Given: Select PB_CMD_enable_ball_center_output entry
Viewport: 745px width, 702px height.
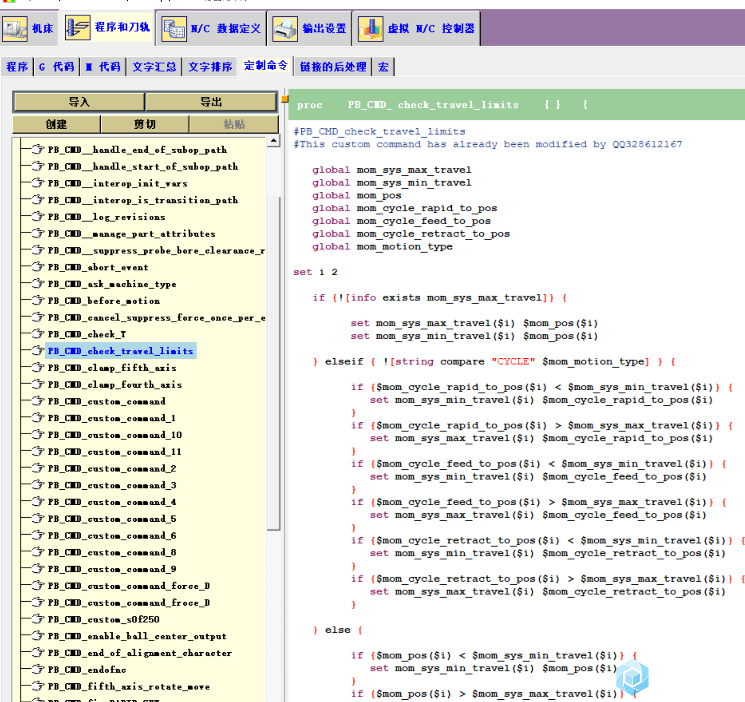Looking at the screenshot, I should tap(137, 636).
